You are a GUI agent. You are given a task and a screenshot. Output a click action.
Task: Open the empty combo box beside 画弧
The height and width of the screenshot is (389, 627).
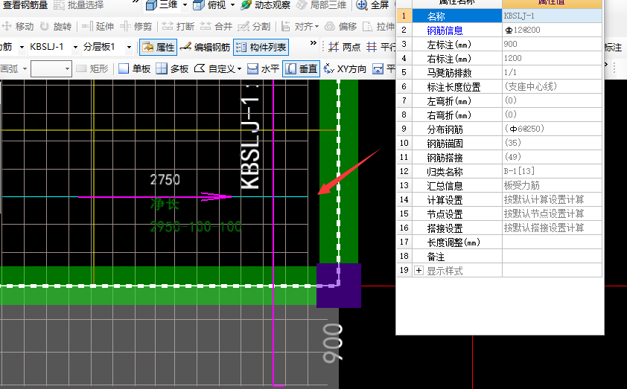51,68
